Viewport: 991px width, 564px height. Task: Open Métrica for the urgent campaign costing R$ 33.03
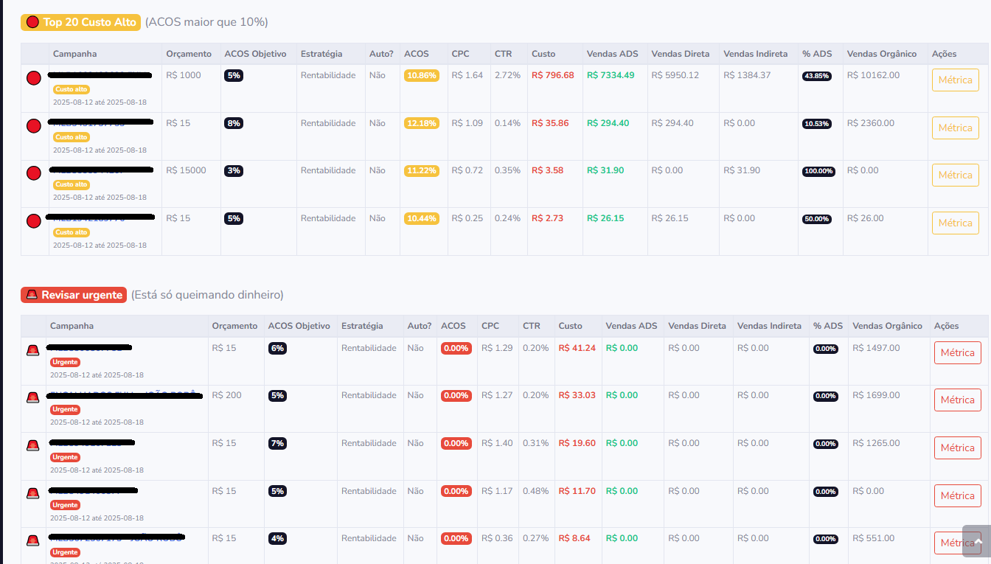click(x=957, y=400)
